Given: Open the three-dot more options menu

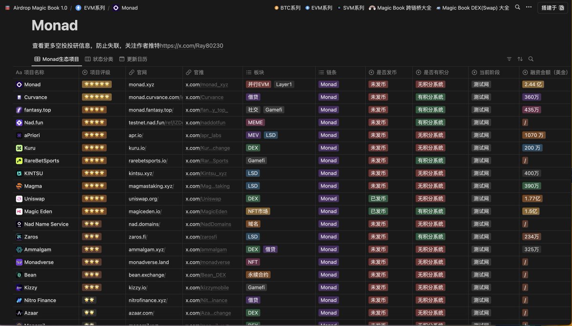Looking at the screenshot, I should click(x=529, y=8).
